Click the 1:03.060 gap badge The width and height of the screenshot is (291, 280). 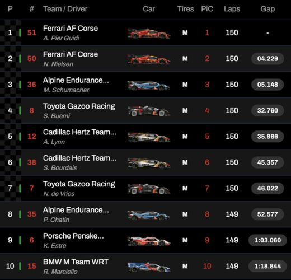tap(267, 240)
